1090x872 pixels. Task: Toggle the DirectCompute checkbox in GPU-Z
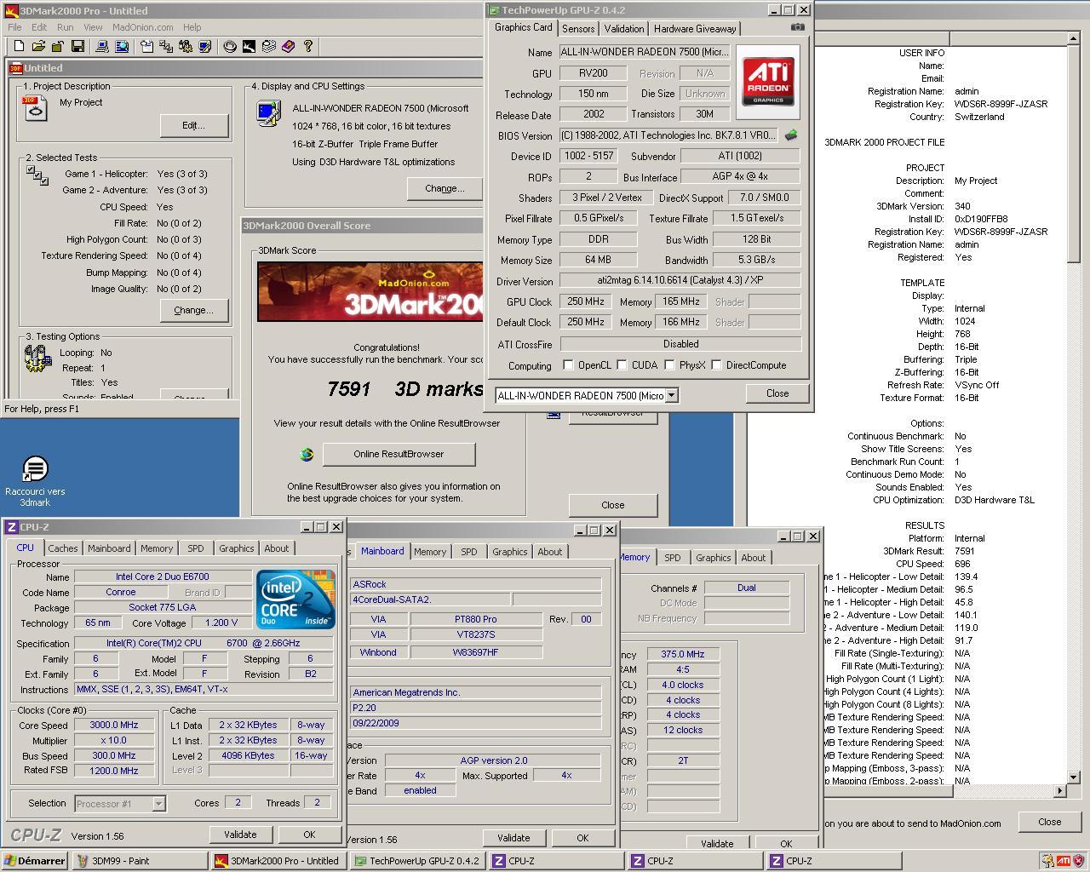point(716,365)
